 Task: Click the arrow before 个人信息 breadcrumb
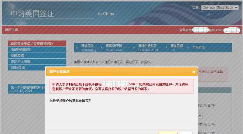(188, 48)
